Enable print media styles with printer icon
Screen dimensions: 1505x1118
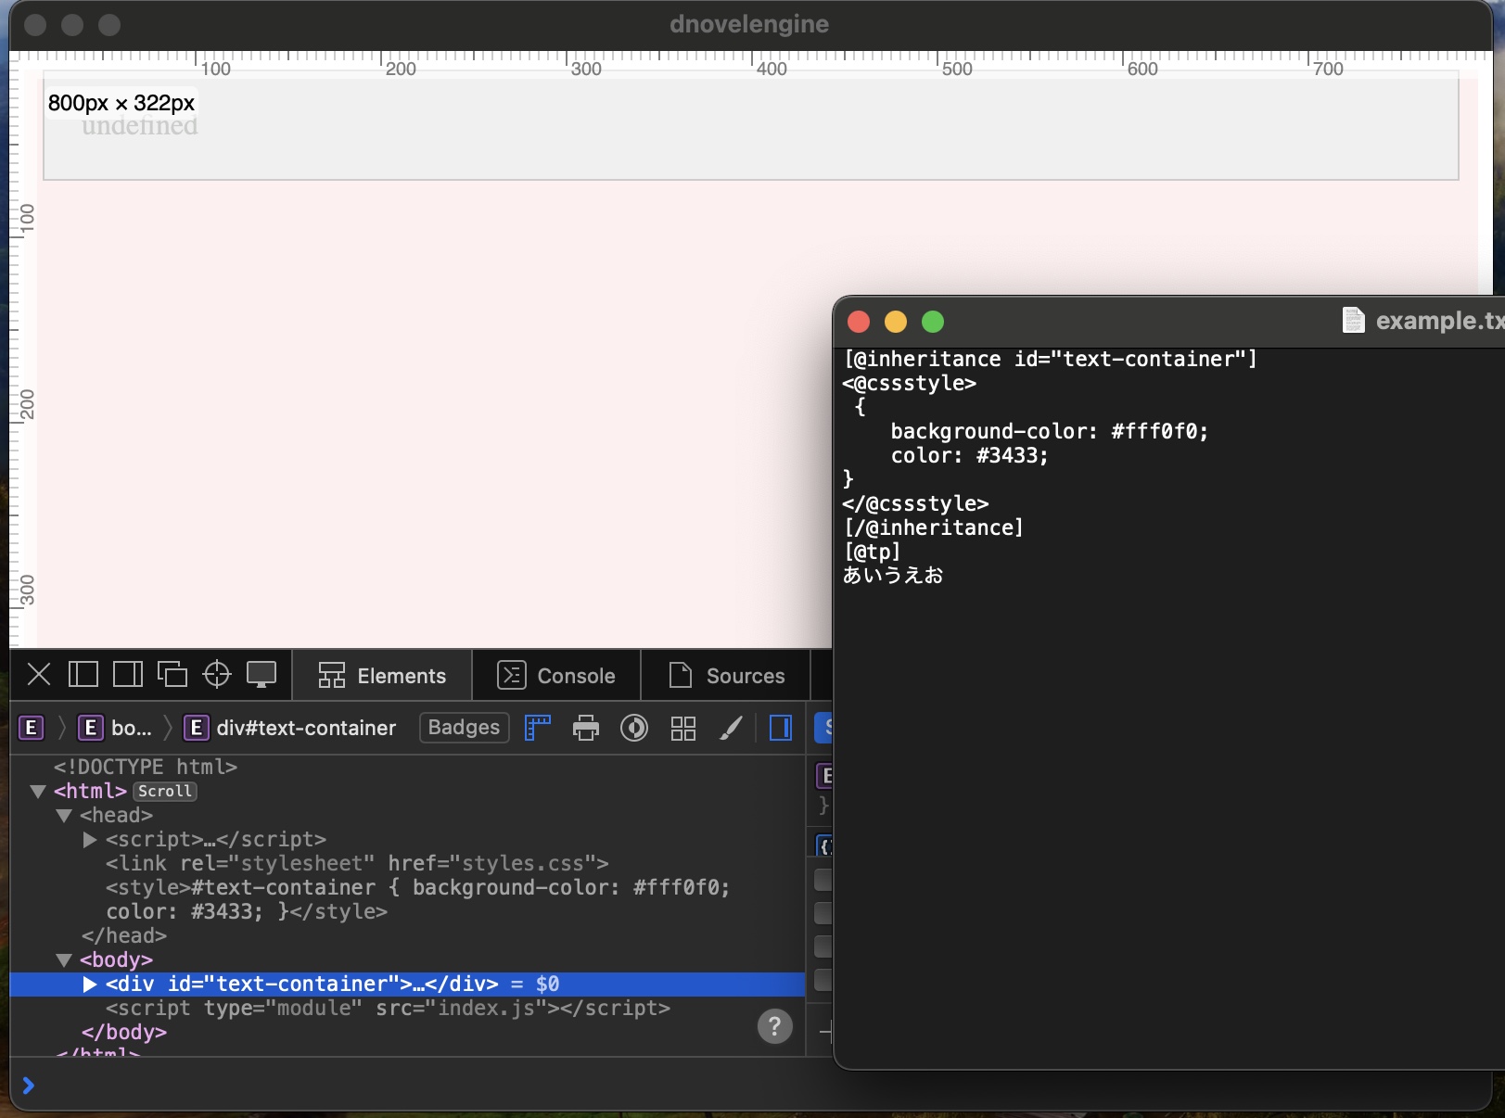pyautogui.click(x=586, y=728)
